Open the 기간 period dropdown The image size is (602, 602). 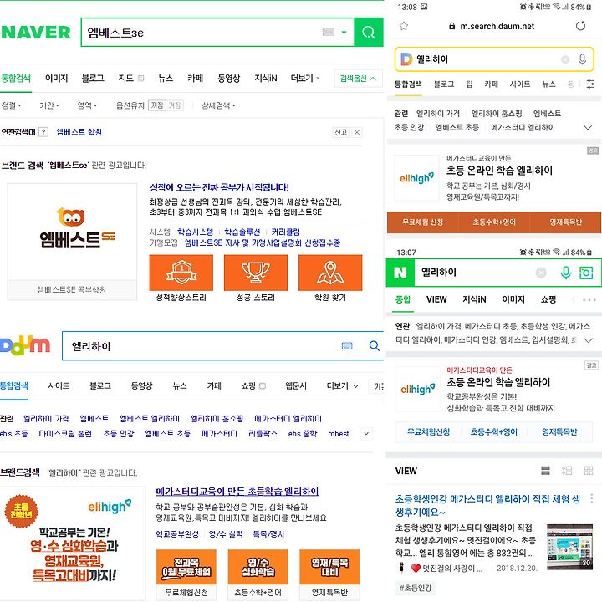coord(49,105)
